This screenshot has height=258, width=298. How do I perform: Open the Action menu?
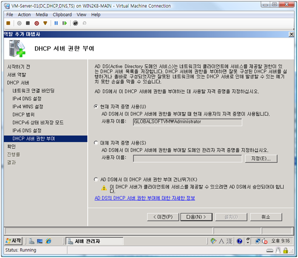coord(24,15)
